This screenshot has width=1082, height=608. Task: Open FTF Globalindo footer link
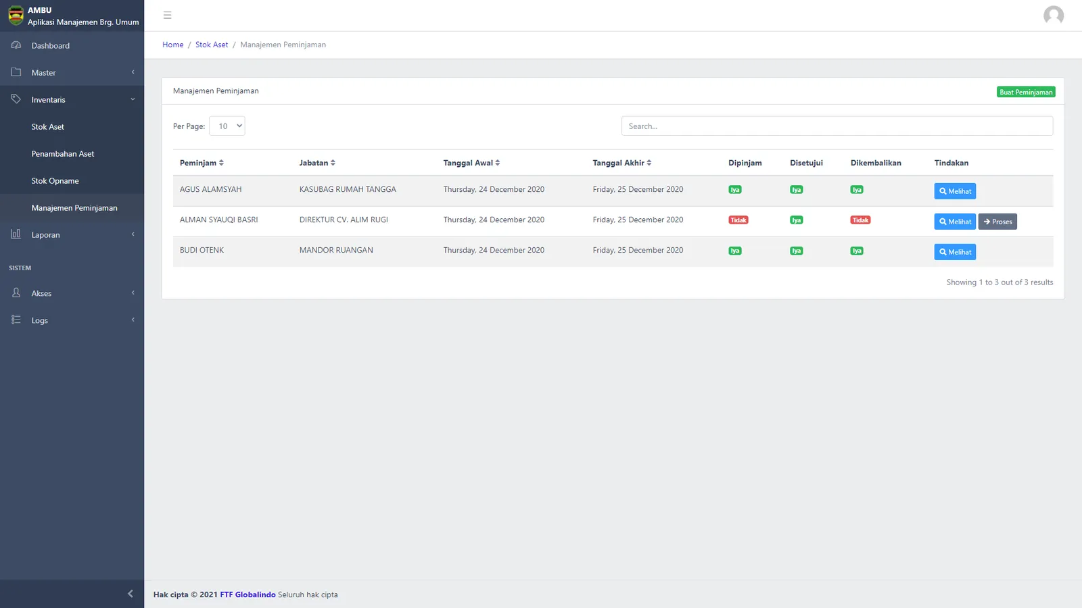tap(248, 594)
